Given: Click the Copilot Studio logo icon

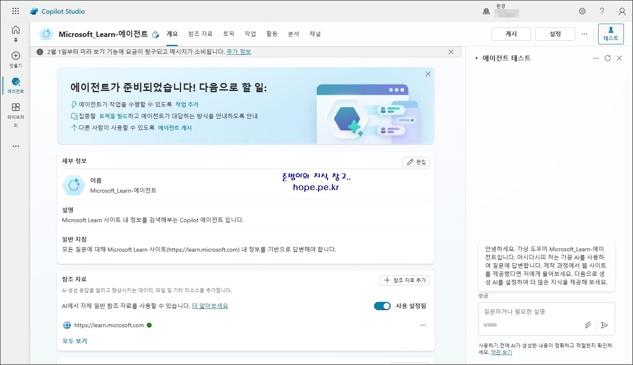Looking at the screenshot, I should [34, 11].
